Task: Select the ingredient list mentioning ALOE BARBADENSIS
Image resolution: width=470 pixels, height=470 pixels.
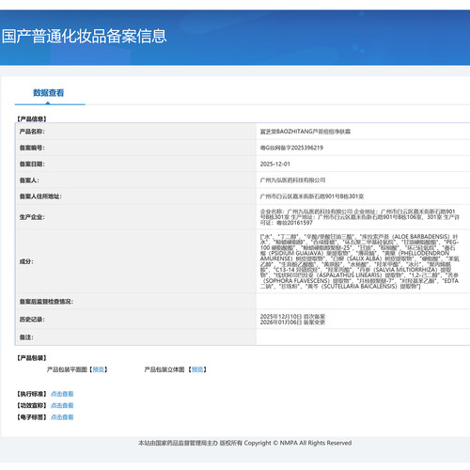Action: pos(359,261)
